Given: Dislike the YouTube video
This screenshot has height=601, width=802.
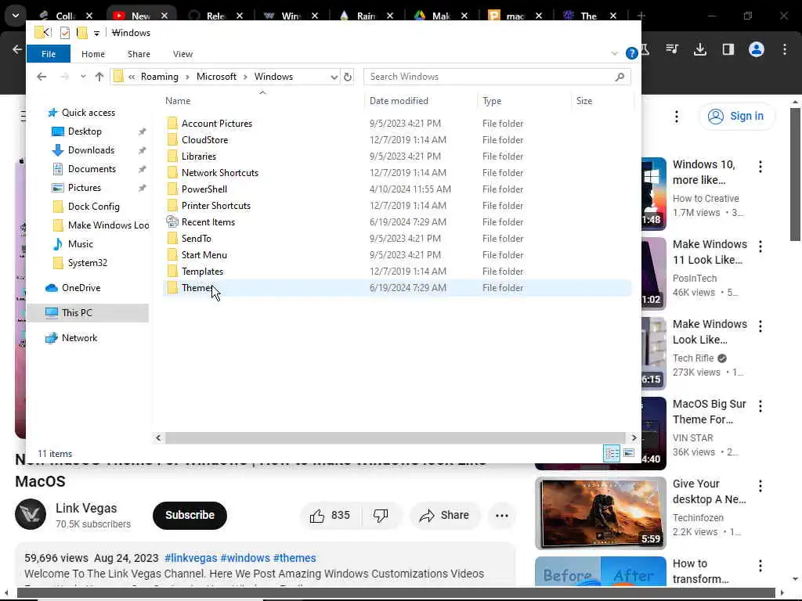Looking at the screenshot, I should (x=381, y=516).
